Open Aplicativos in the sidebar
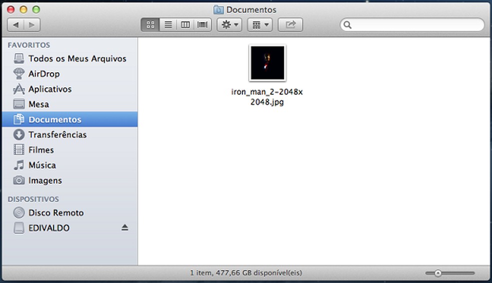492x283 pixels. point(69,89)
